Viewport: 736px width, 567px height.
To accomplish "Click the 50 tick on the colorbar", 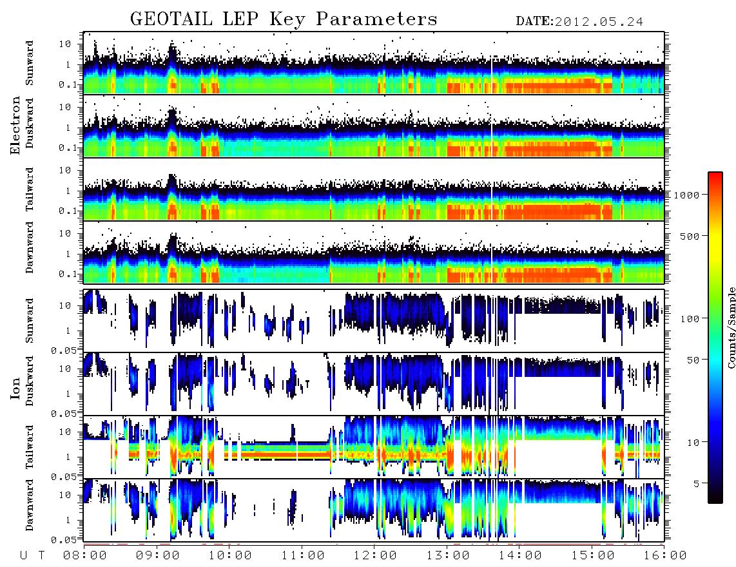I will point(693,360).
